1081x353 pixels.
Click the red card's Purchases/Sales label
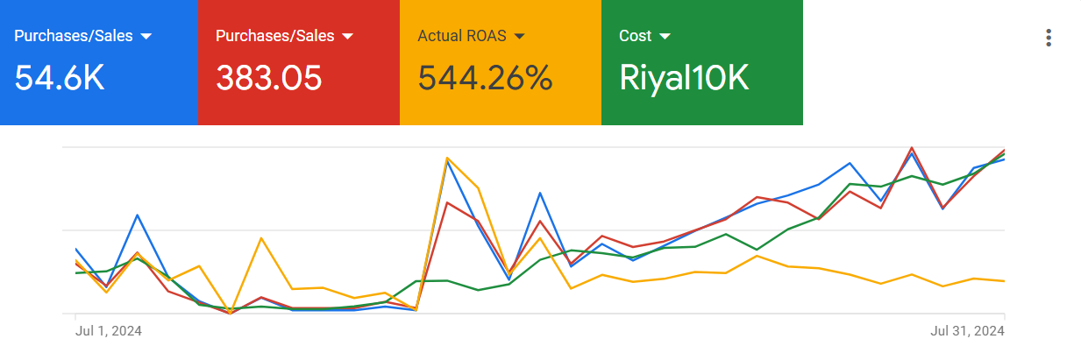[x=275, y=36]
